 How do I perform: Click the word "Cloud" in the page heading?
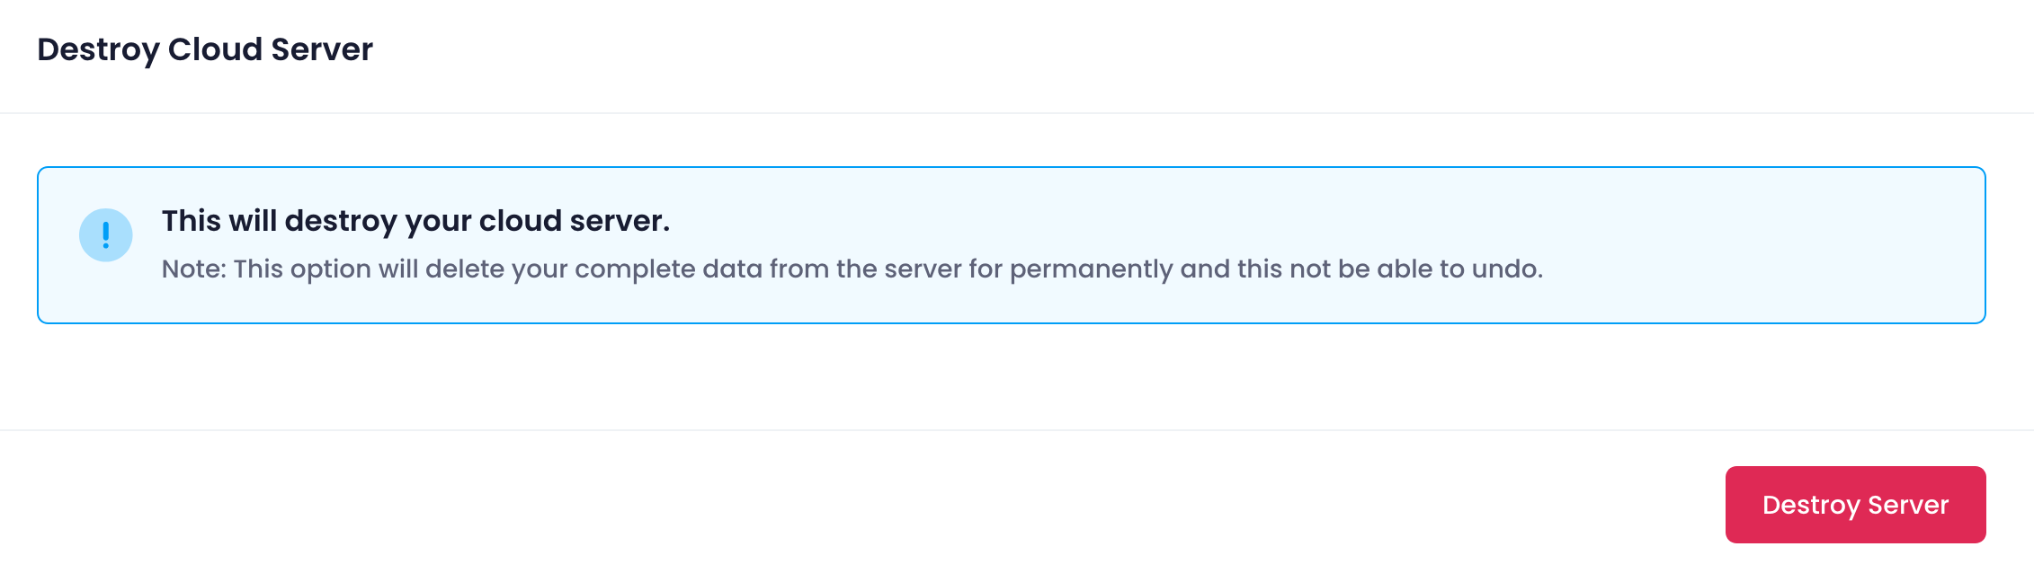point(215,49)
